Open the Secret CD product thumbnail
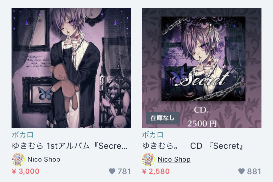The height and width of the screenshot is (182, 273). point(201,68)
